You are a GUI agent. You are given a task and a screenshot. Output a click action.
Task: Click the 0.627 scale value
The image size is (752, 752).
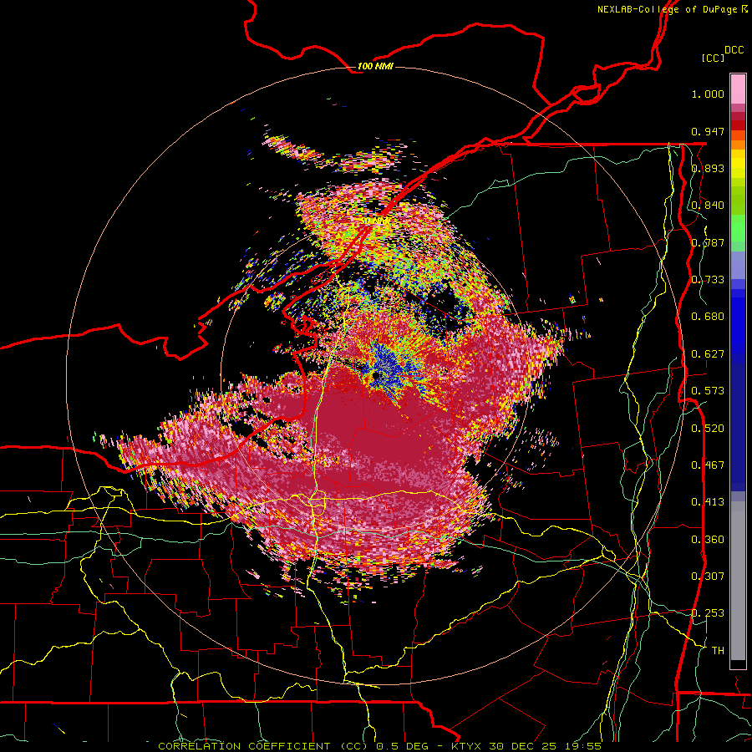708,354
